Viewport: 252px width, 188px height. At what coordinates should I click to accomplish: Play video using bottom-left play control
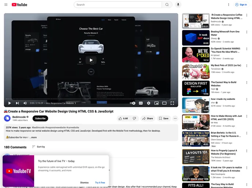point(10,103)
